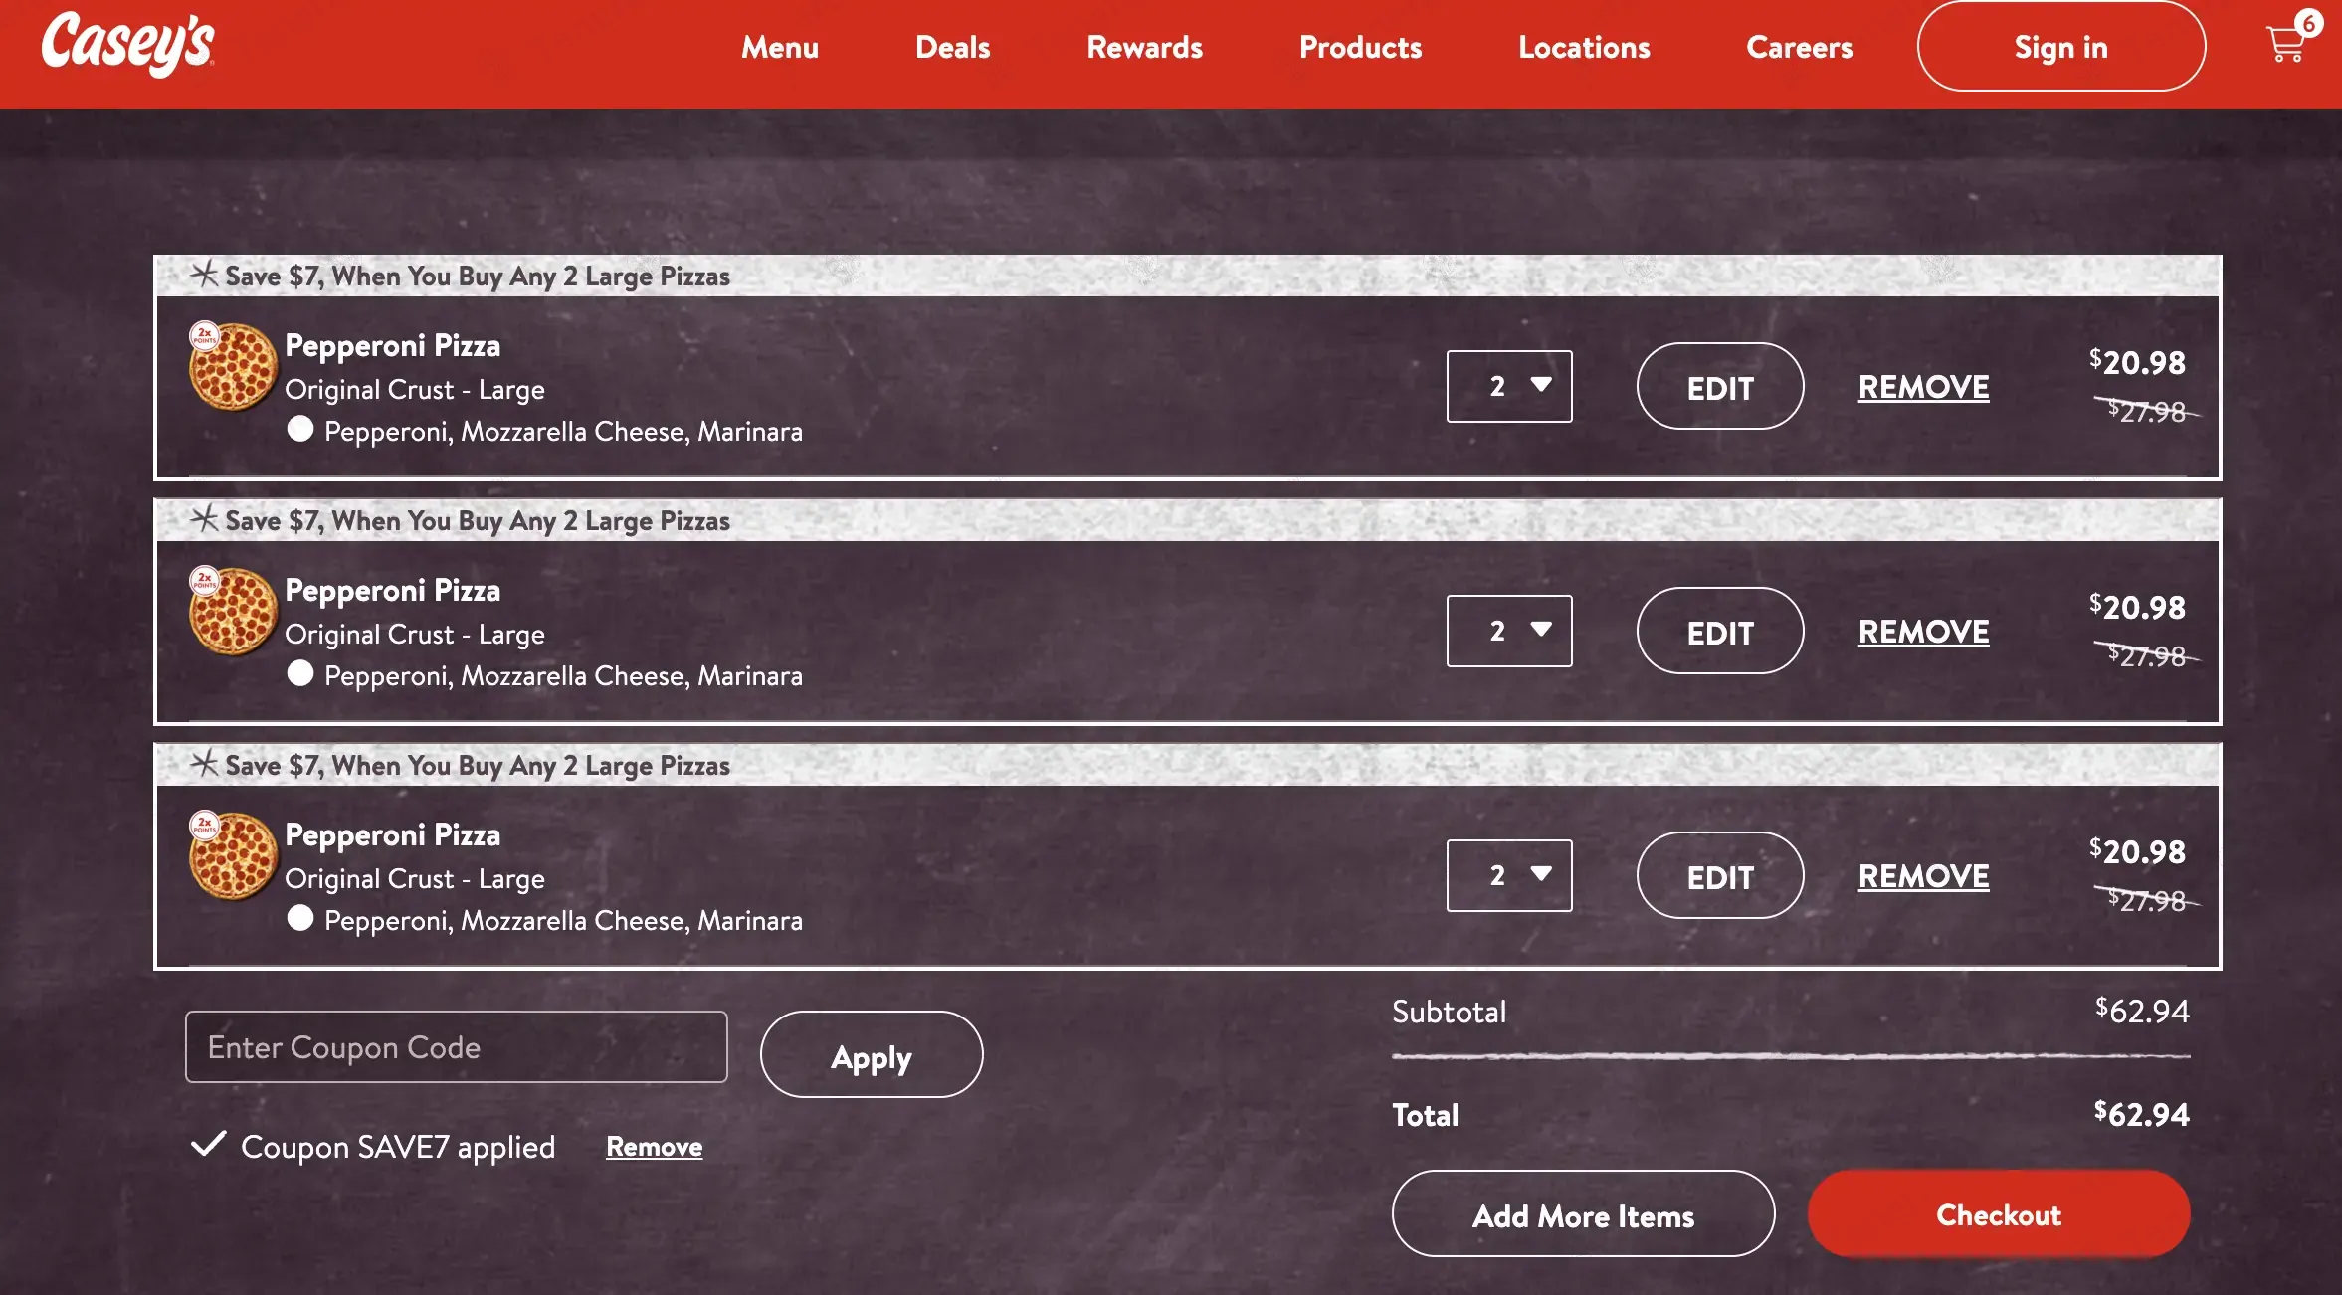2342x1295 pixels.
Task: Remove the first Pepperoni Pizza from cart
Action: pos(1924,387)
